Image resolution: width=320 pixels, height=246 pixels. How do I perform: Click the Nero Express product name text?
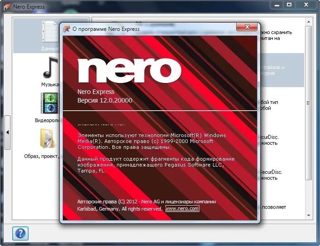click(x=96, y=92)
